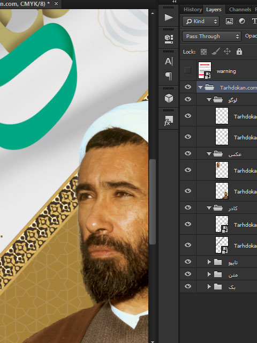Viewport: 257px width, 343px height.
Task: Switch to the Layers tab
Action: [x=214, y=10]
